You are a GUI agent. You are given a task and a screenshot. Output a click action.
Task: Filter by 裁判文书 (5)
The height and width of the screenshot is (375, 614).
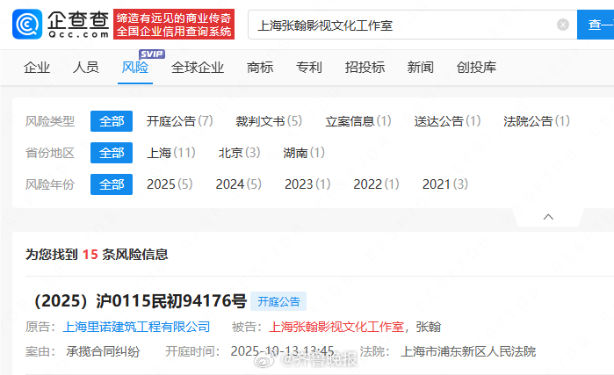(x=269, y=121)
